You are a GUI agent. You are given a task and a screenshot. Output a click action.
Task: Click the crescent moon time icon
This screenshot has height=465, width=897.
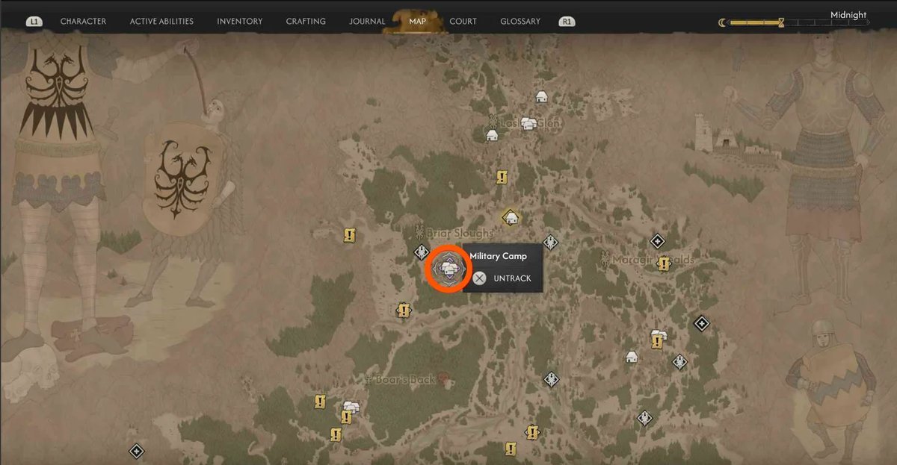pos(722,23)
